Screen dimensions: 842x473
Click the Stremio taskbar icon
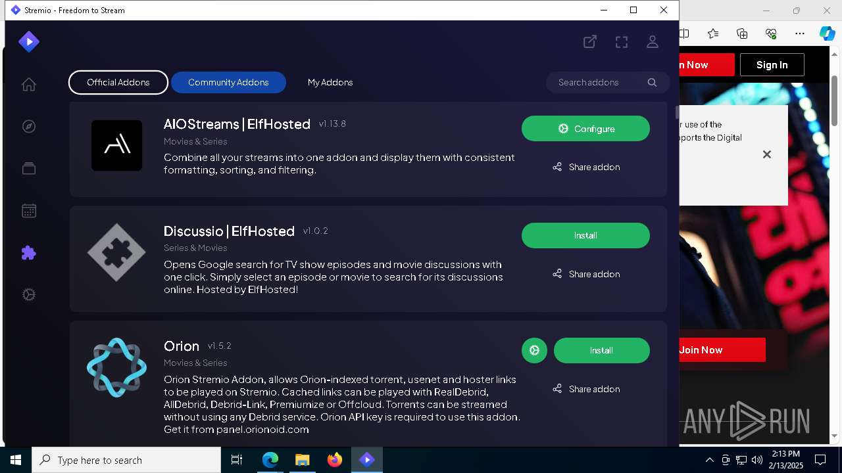point(366,460)
